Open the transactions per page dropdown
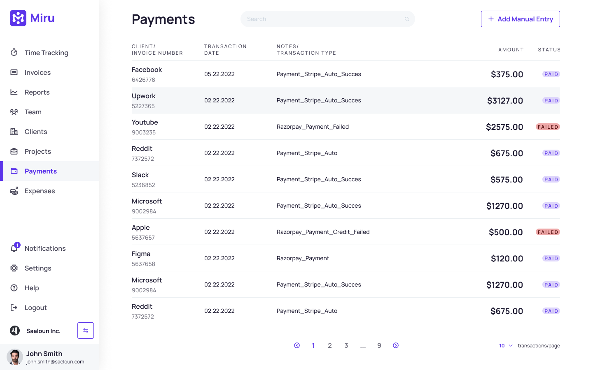The height and width of the screenshot is (370, 593). 506,346
